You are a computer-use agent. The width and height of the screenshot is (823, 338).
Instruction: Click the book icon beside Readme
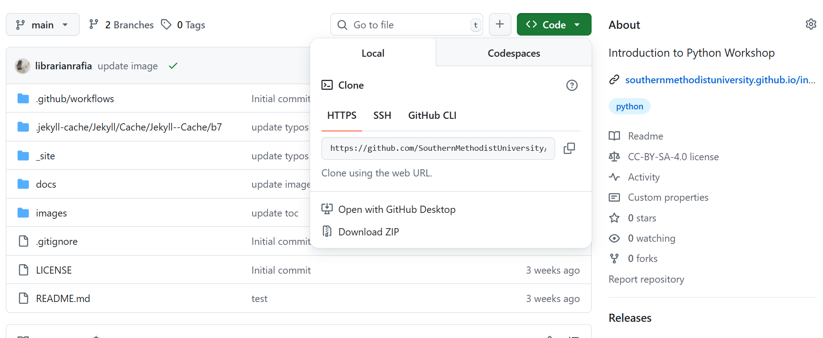tap(614, 136)
